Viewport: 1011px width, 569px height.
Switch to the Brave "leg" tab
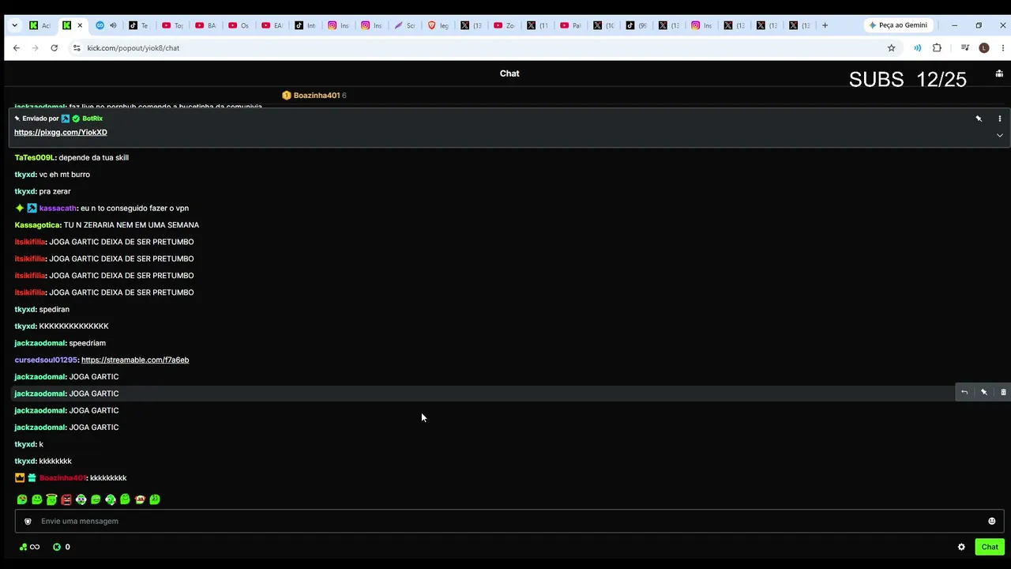[438, 25]
